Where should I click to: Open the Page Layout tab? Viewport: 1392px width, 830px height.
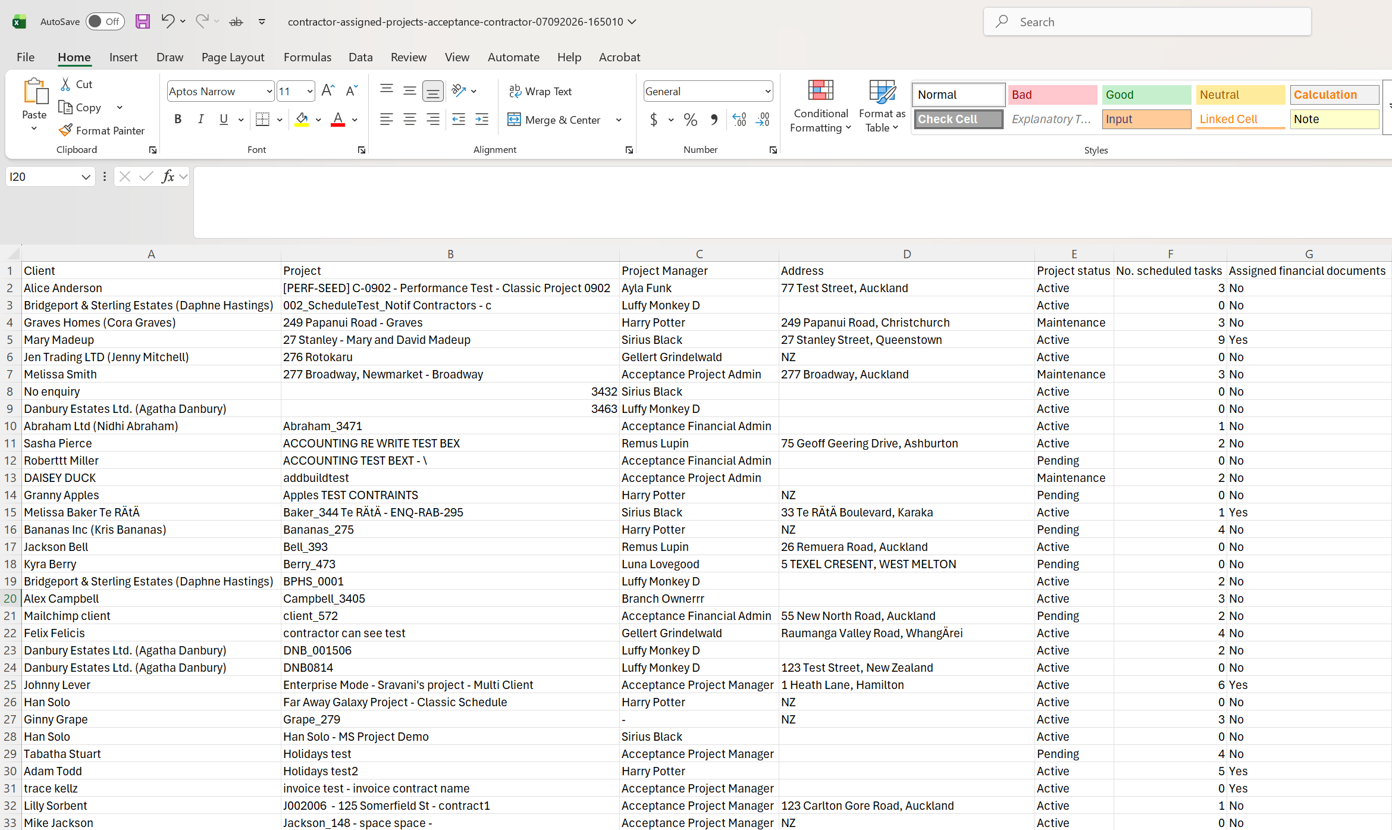(x=233, y=57)
